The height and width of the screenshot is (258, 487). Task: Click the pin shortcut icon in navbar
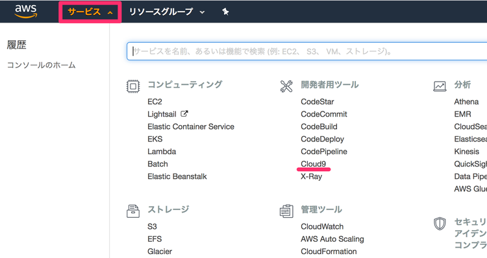225,12
